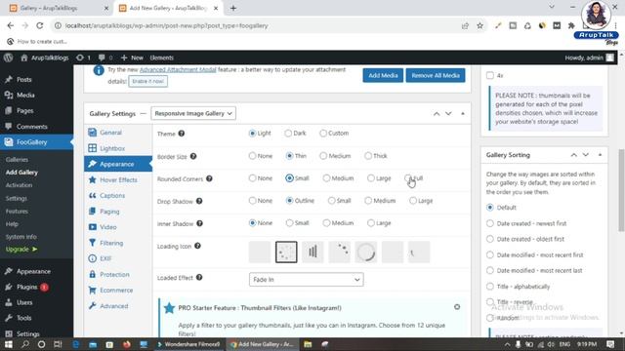Open the Responsive Image Gallery template dropdown
This screenshot has width=625, height=351.
pyautogui.click(x=193, y=113)
